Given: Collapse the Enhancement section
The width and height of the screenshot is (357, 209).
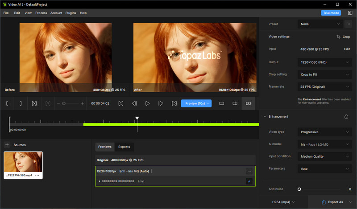Looking at the screenshot, I should (x=265, y=116).
